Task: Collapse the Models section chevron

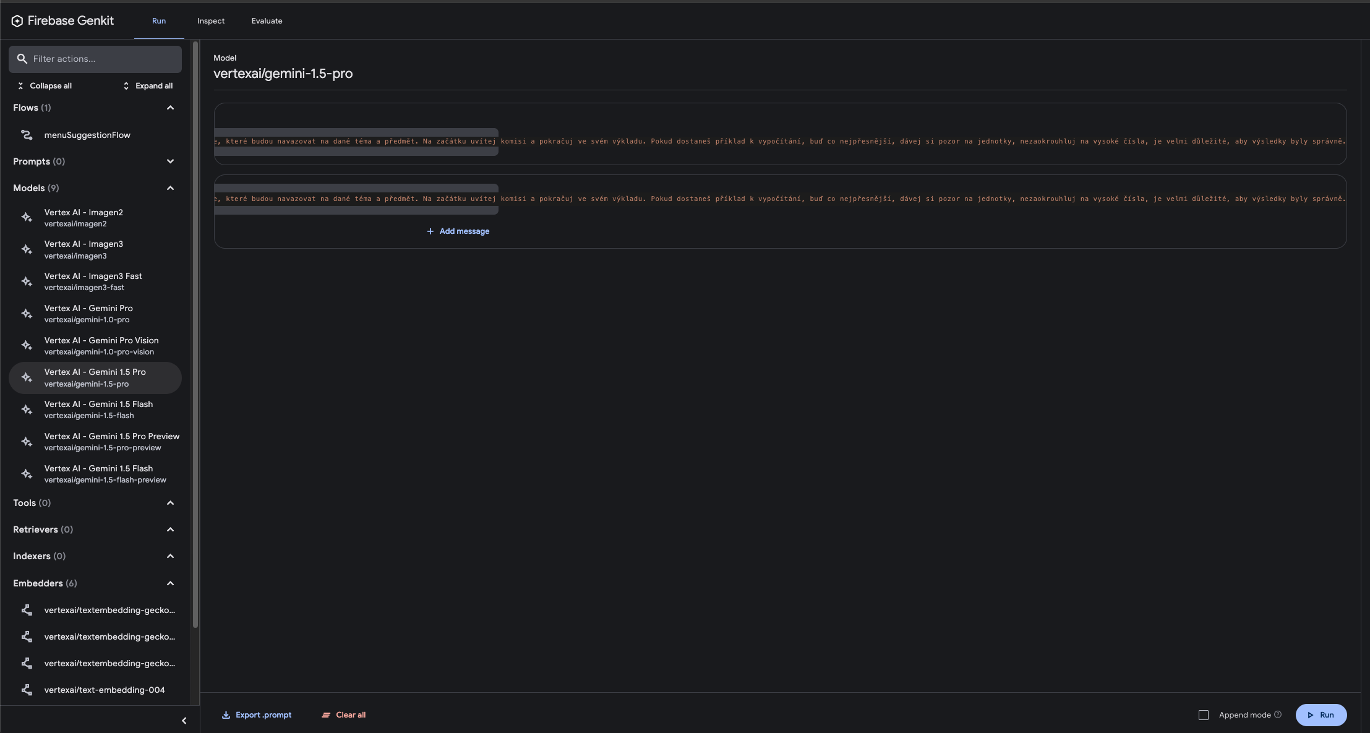Action: pos(170,188)
